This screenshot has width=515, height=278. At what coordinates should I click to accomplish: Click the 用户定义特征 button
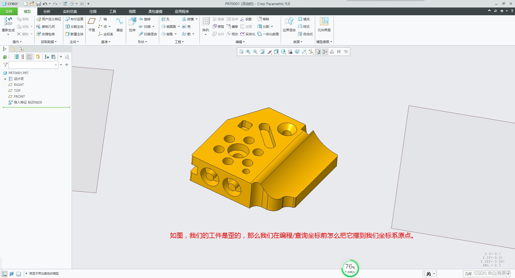49,19
